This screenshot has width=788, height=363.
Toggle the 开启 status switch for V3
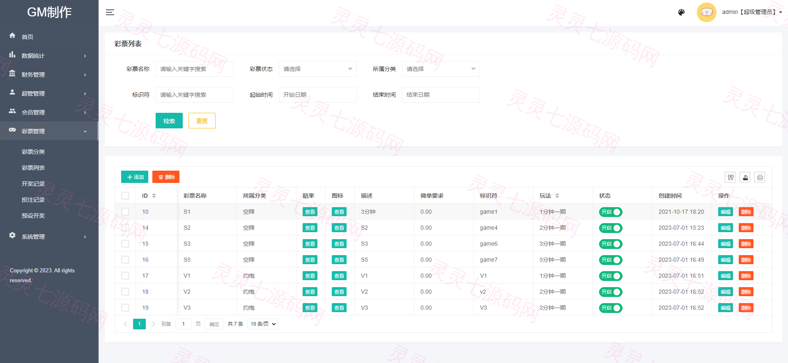pos(611,308)
